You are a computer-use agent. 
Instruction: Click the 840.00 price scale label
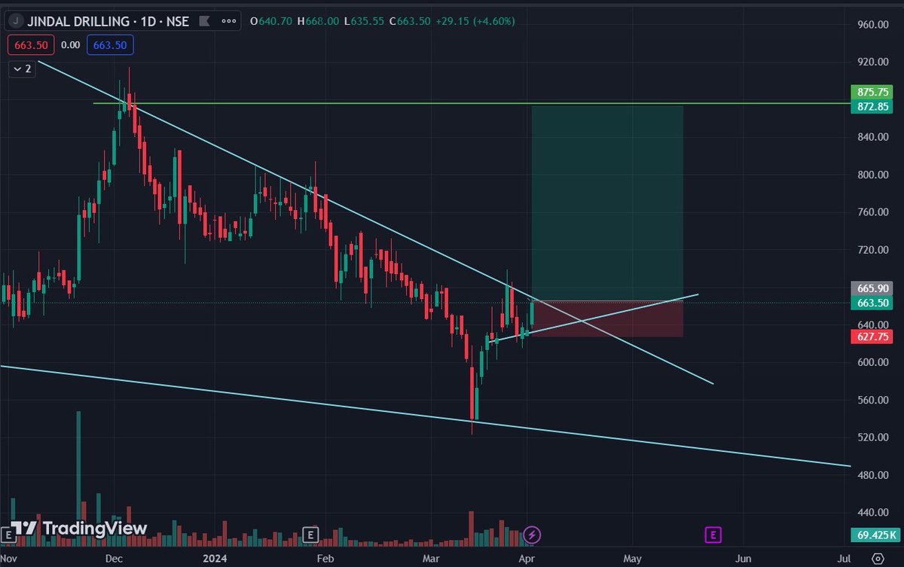tap(874, 137)
